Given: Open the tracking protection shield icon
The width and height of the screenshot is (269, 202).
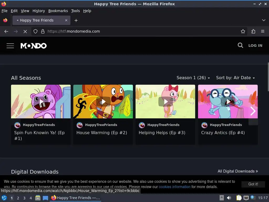Looking at the screenshot, I should click(x=35, y=32).
